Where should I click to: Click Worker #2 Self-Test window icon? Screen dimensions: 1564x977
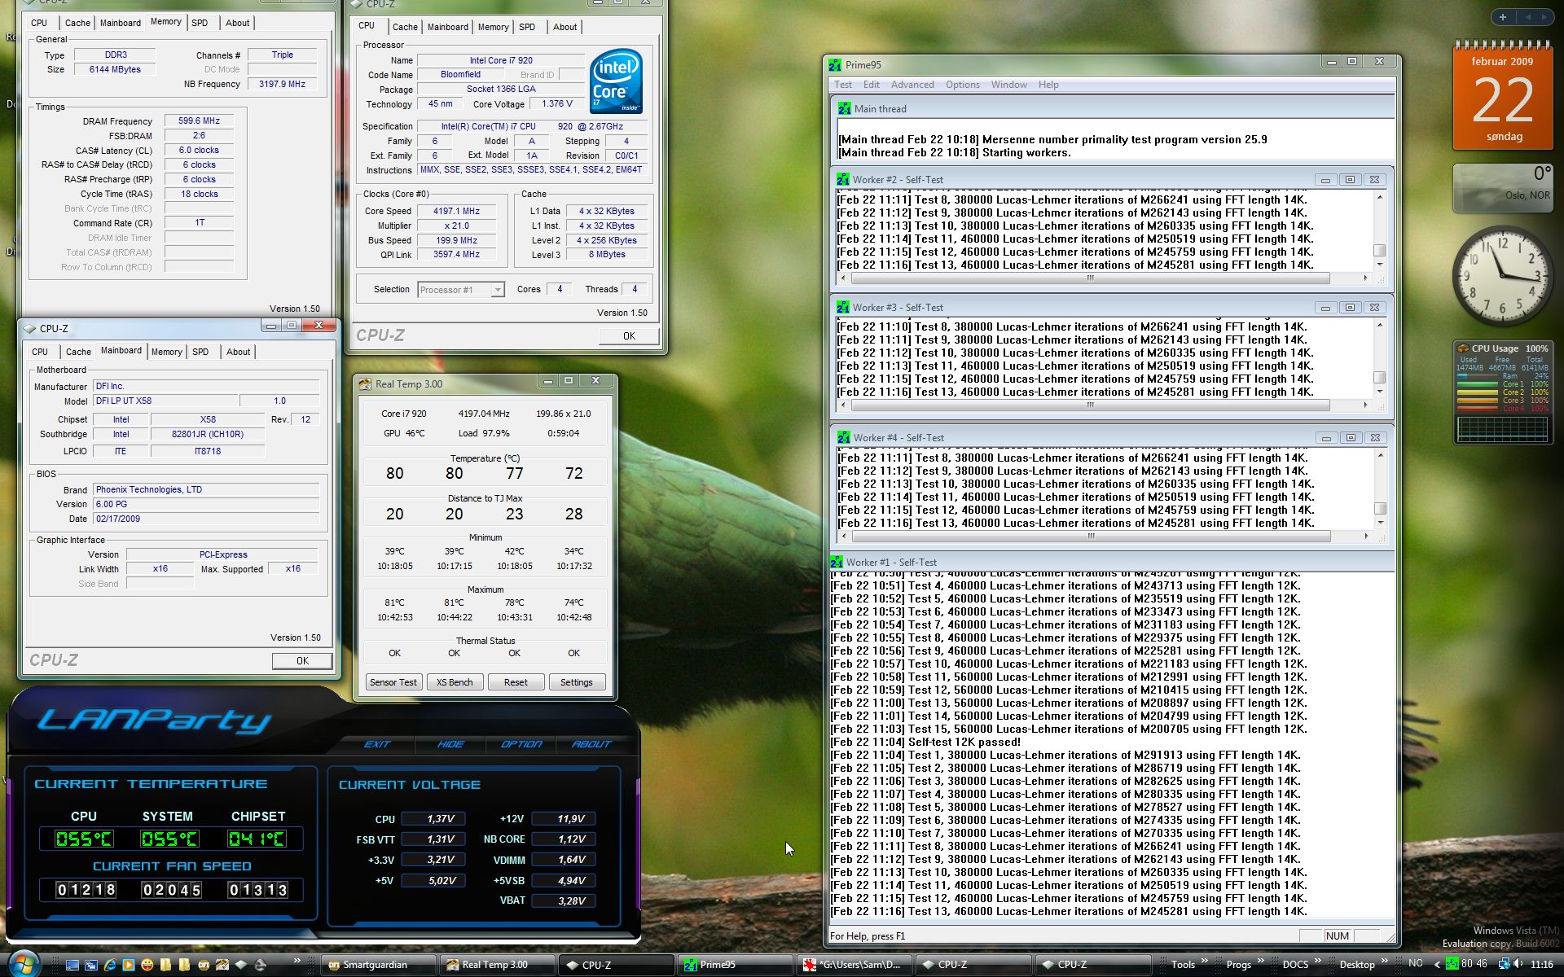tap(843, 180)
